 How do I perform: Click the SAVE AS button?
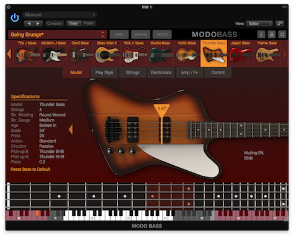pyautogui.click(x=141, y=35)
